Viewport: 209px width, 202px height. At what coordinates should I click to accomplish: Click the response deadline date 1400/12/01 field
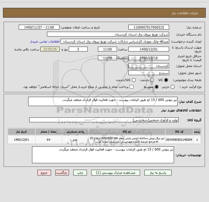(149, 49)
